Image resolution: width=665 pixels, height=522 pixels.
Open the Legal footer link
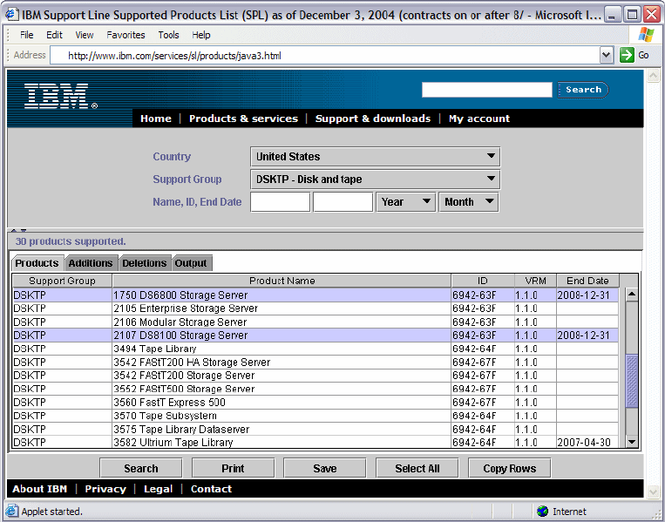click(x=158, y=489)
